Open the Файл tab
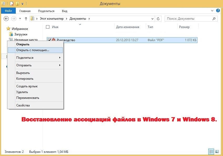Image resolution: width=223 pixels, height=156 pixels. (8, 11)
